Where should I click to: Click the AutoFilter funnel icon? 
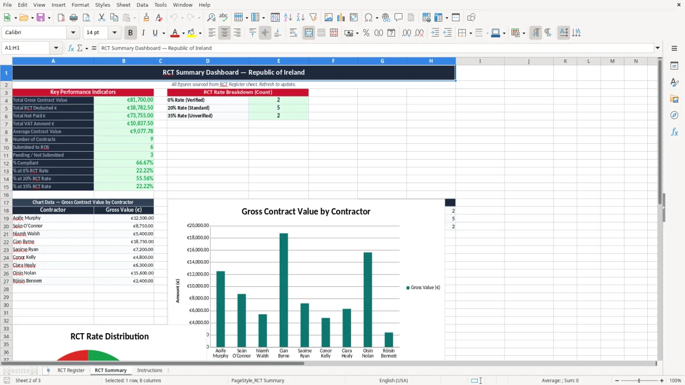point(313,18)
